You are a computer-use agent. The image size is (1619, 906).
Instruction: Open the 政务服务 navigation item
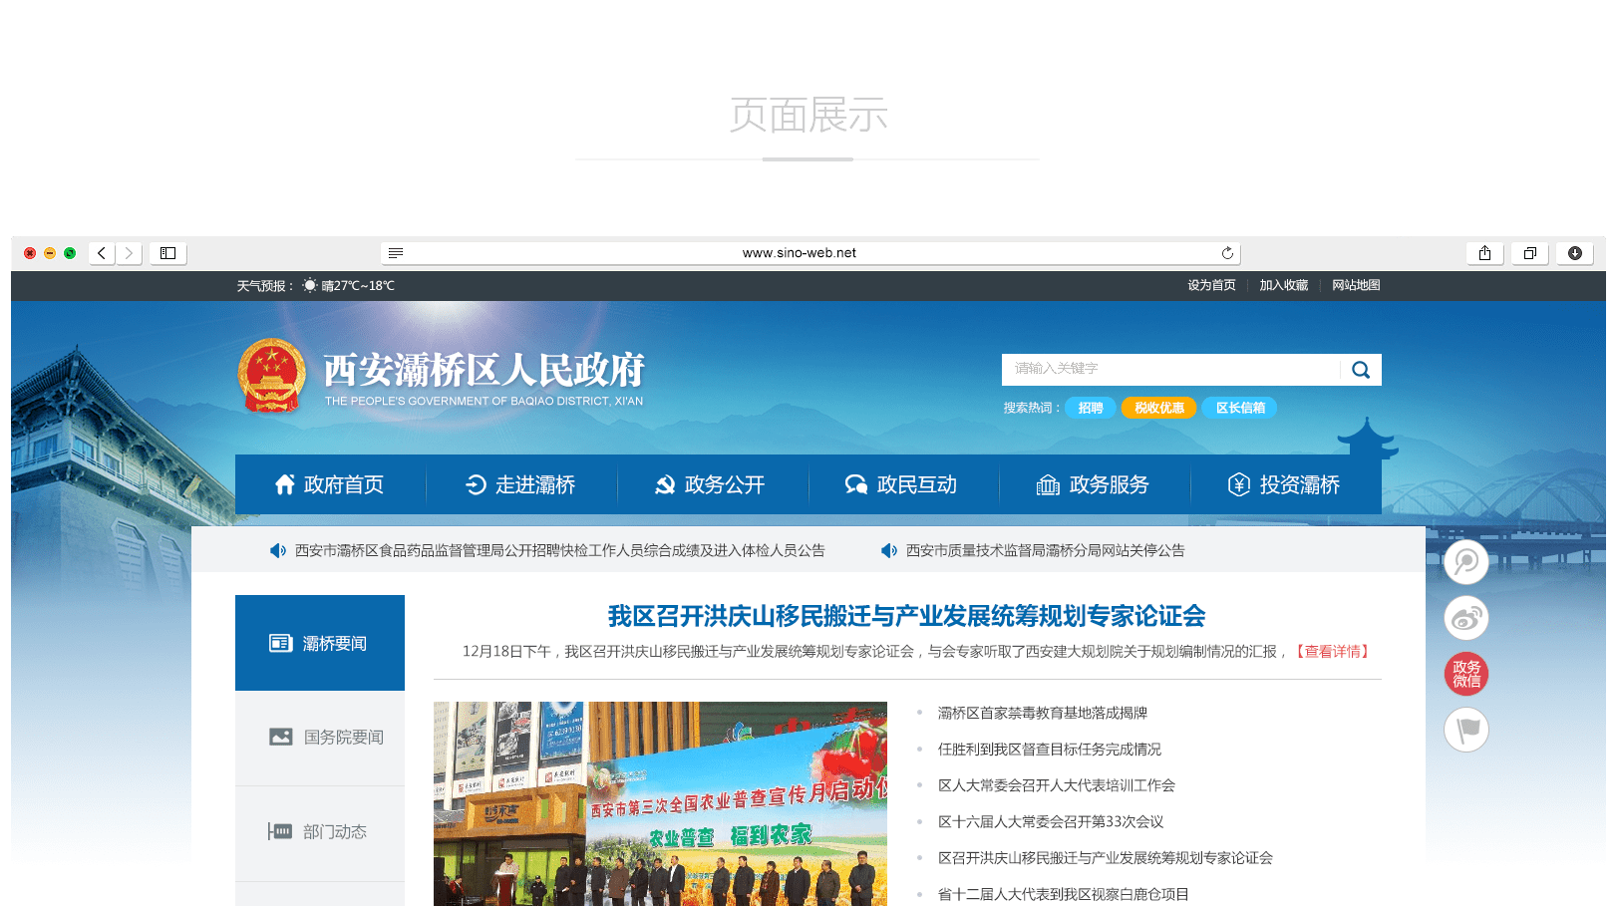click(1095, 484)
